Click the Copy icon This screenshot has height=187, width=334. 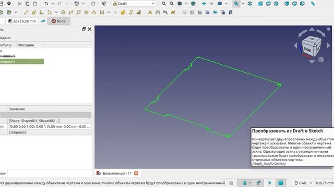28,4
